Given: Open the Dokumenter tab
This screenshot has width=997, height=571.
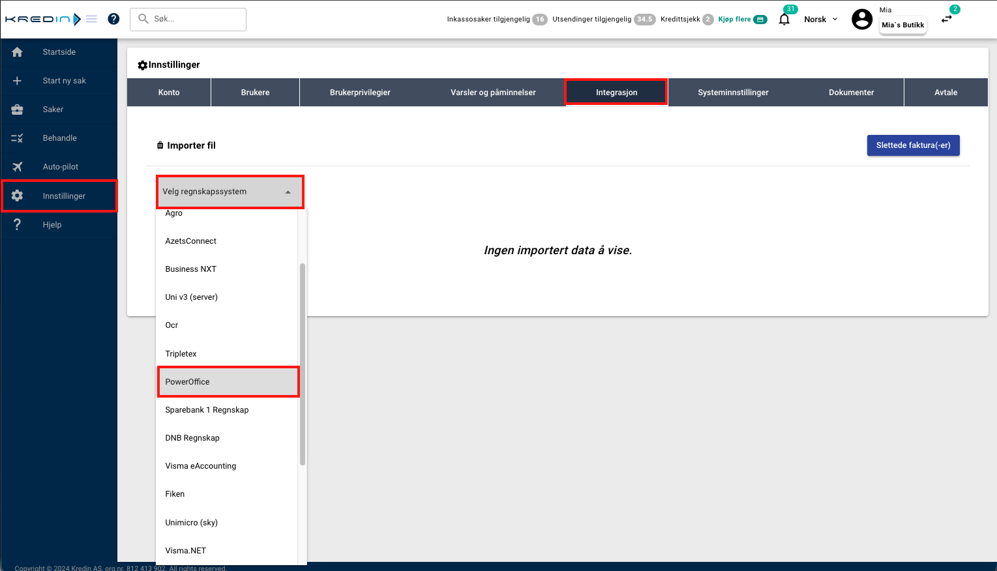Looking at the screenshot, I should pyautogui.click(x=852, y=93).
